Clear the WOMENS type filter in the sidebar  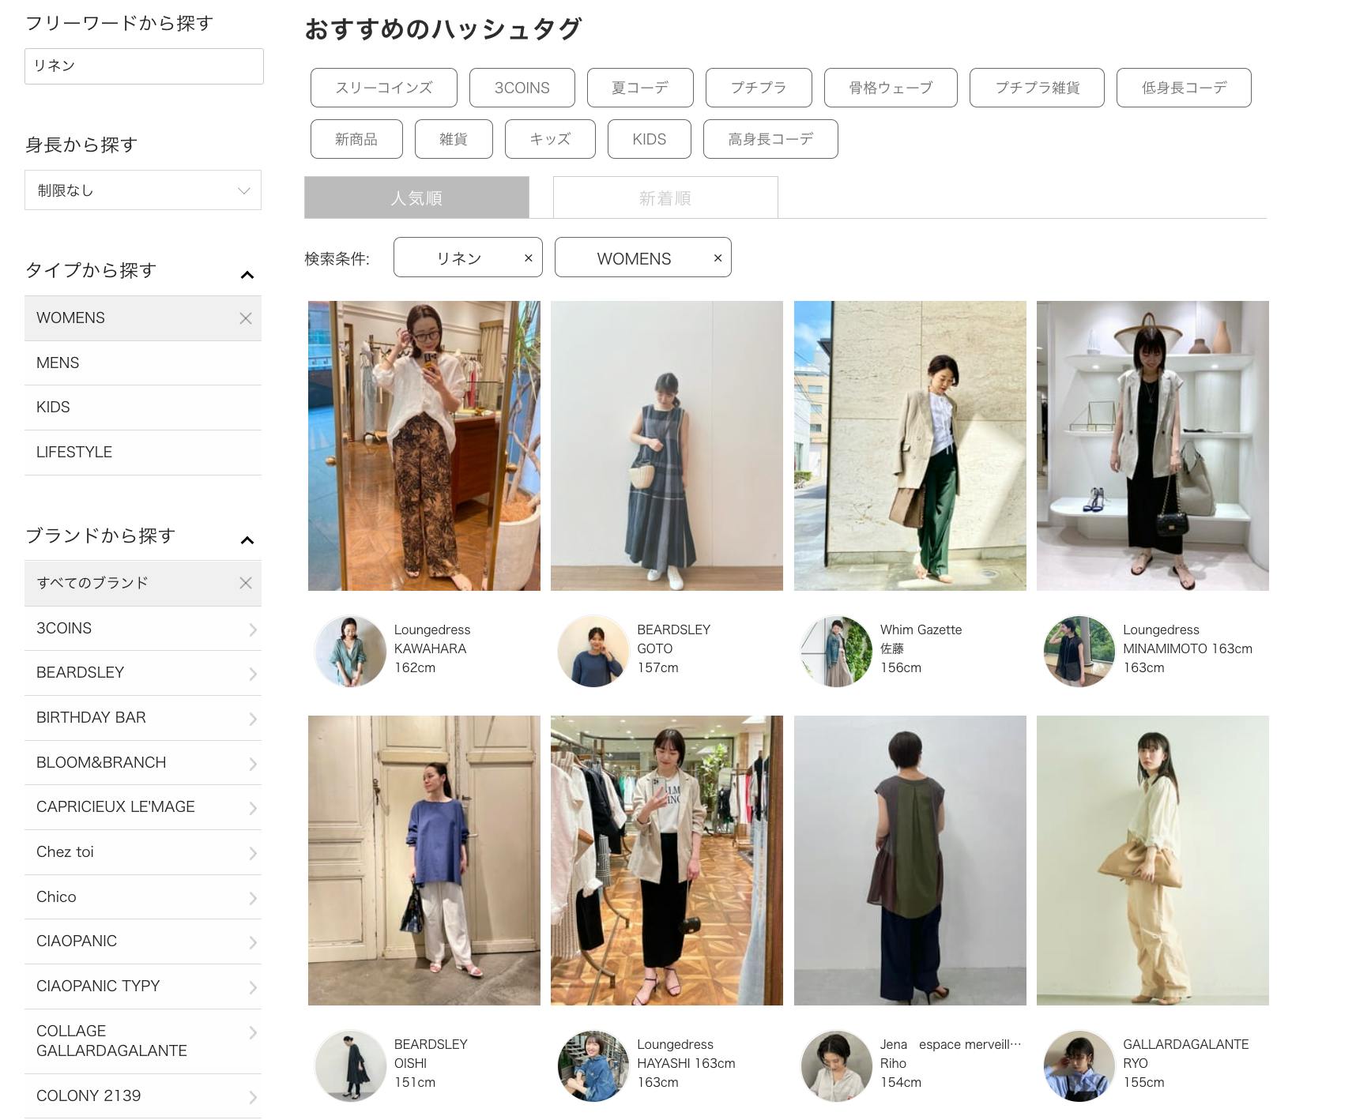[x=246, y=318]
